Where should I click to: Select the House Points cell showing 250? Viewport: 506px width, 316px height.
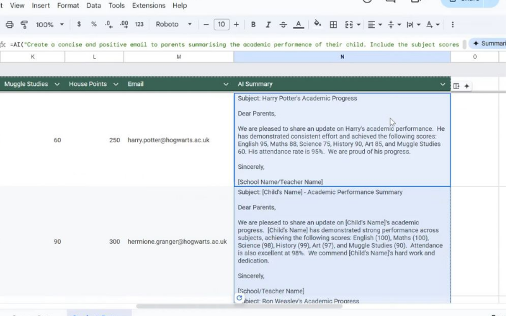click(x=94, y=140)
